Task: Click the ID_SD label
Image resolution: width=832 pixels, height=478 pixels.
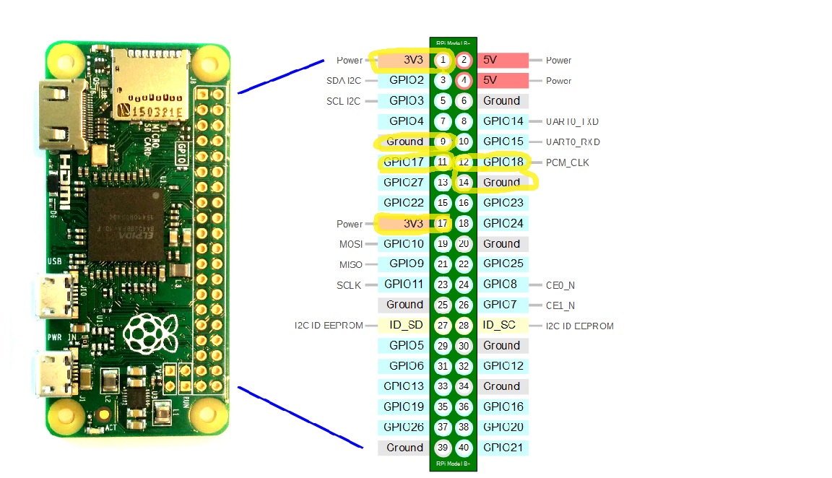Action: 403,325
